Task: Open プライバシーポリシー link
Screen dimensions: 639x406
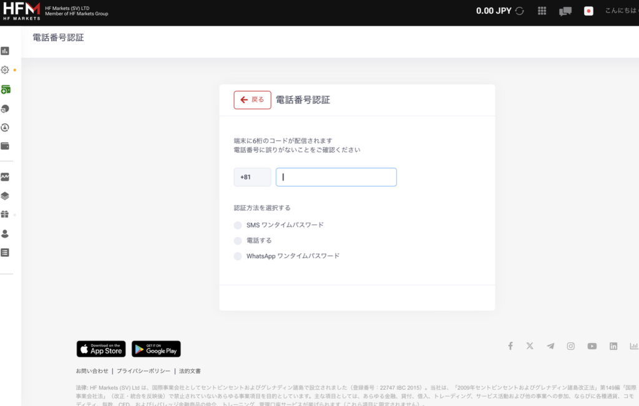Action: [144, 371]
